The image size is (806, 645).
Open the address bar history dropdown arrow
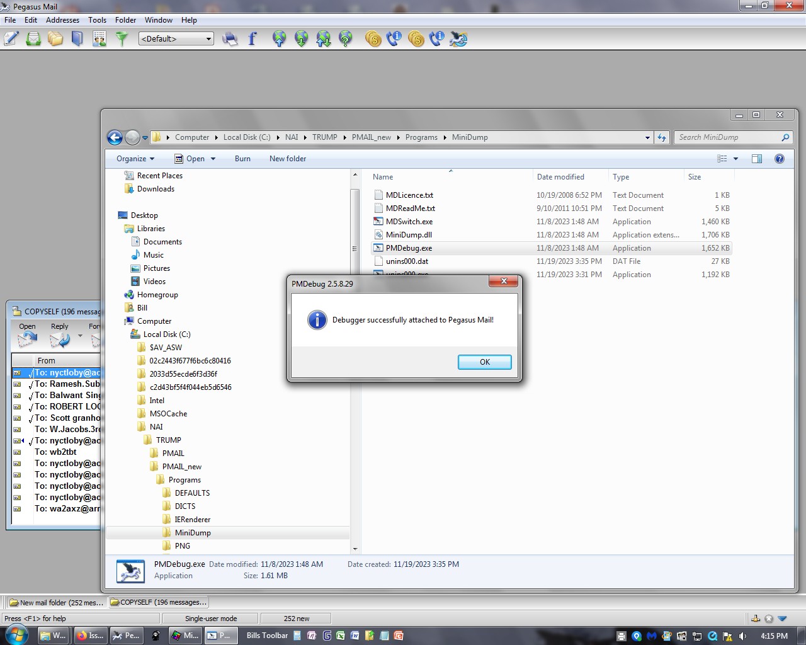tap(647, 137)
